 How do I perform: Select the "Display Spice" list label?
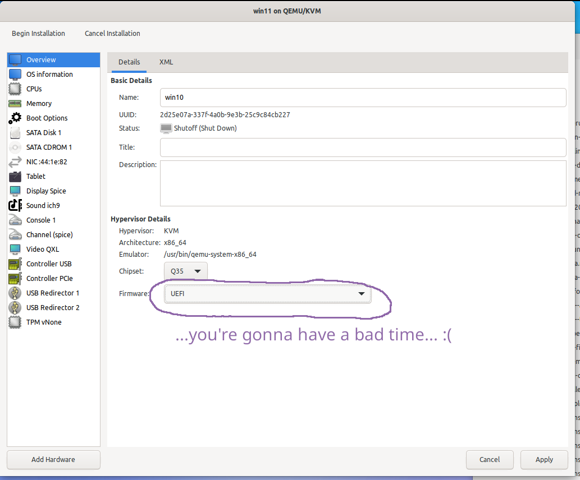tap(46, 191)
